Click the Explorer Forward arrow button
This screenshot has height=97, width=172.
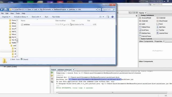pos(5,10)
